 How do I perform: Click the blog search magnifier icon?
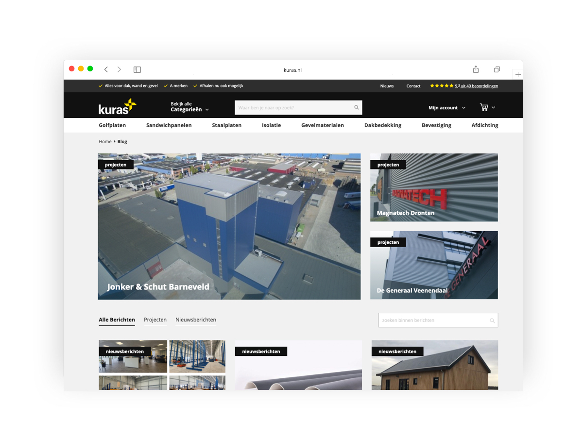coord(492,320)
